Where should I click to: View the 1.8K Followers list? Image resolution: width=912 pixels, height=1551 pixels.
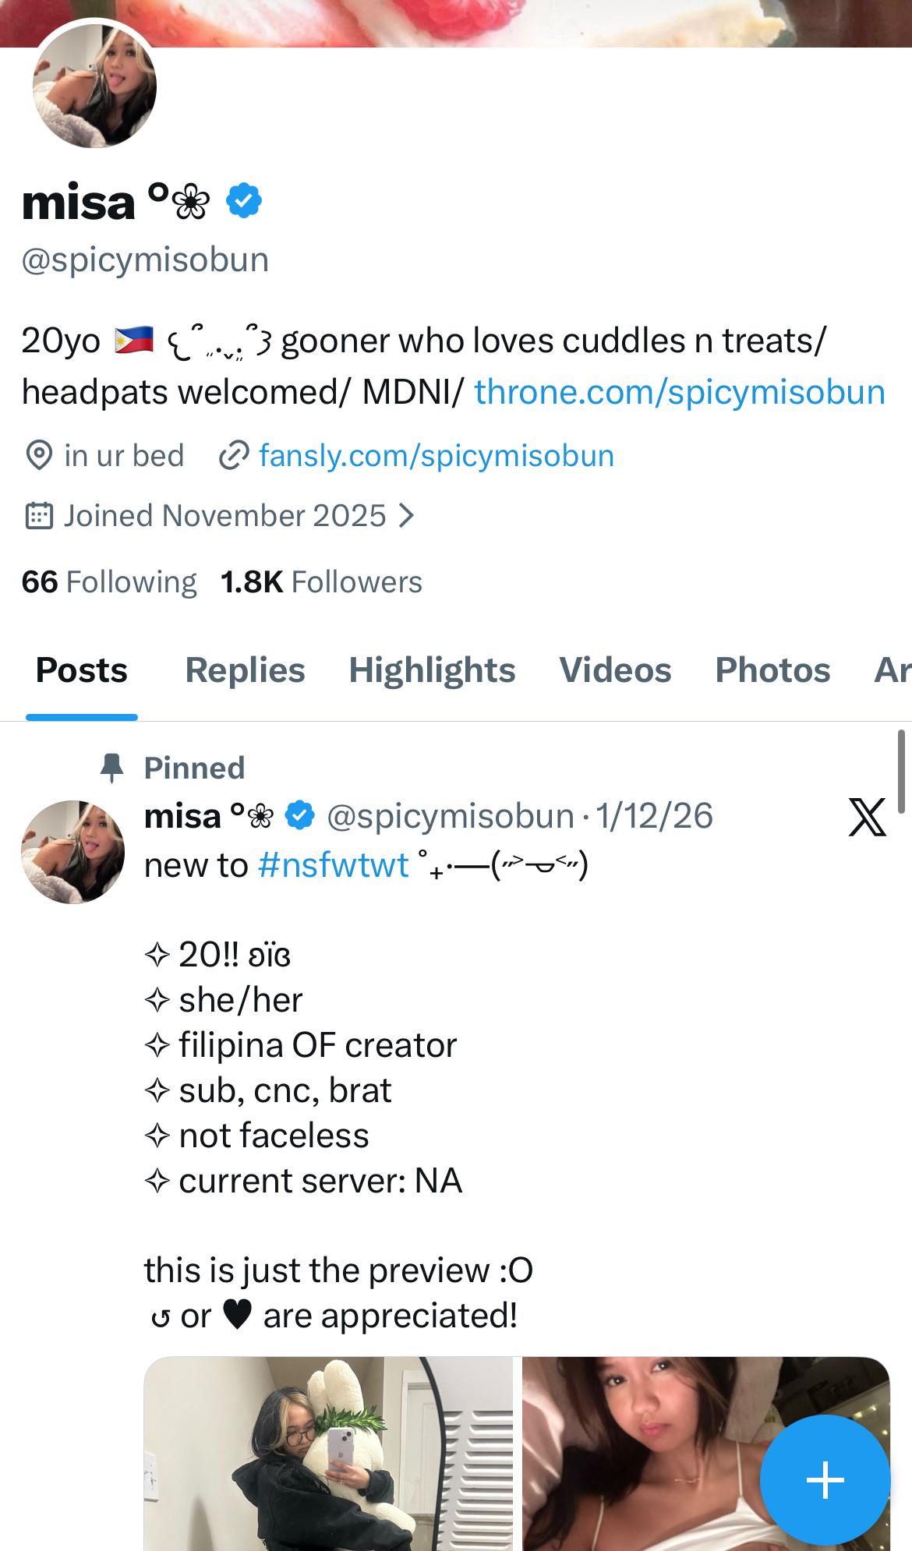pyautogui.click(x=321, y=581)
